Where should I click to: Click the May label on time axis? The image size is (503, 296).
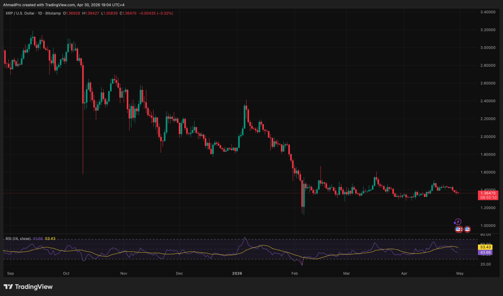(458, 273)
